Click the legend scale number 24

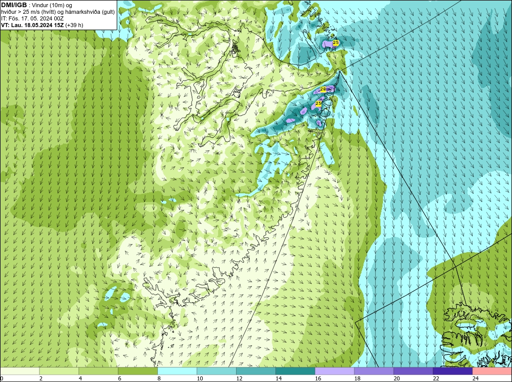click(475, 378)
